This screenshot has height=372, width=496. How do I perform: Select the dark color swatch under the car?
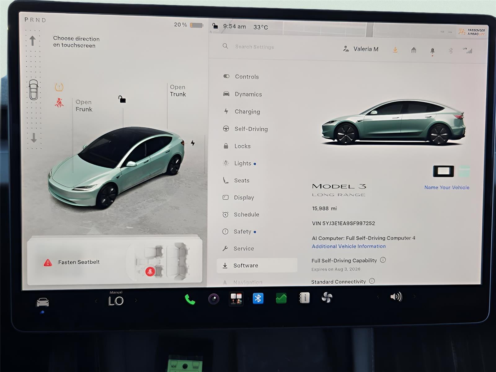click(x=443, y=171)
